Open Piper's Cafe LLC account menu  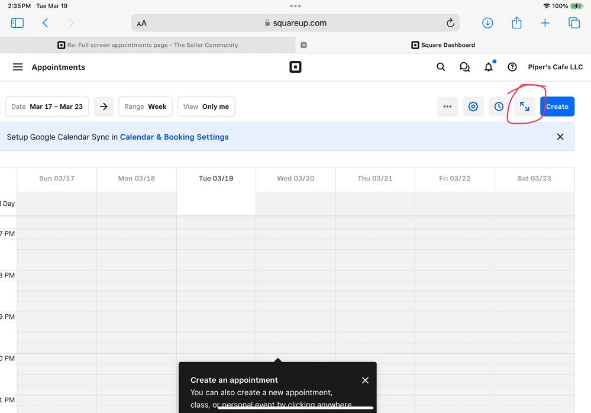pos(555,67)
